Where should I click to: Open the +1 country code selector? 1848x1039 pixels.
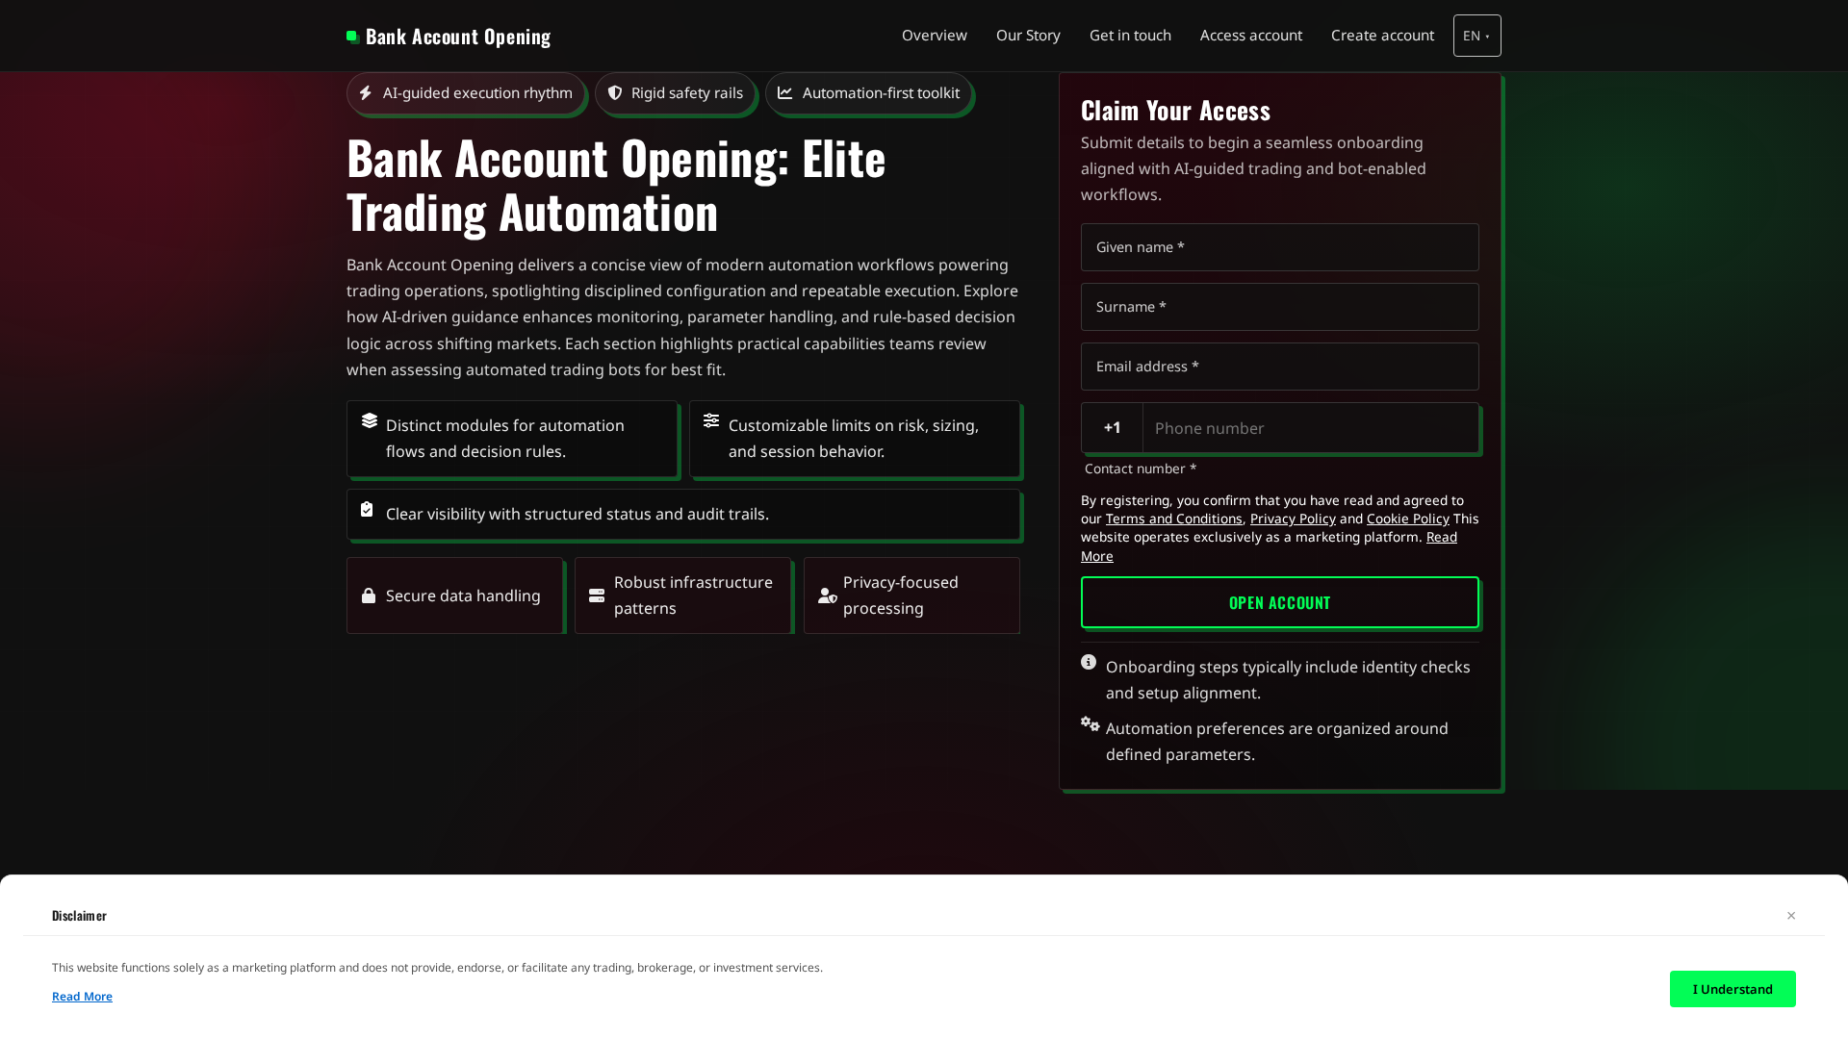coord(1112,427)
